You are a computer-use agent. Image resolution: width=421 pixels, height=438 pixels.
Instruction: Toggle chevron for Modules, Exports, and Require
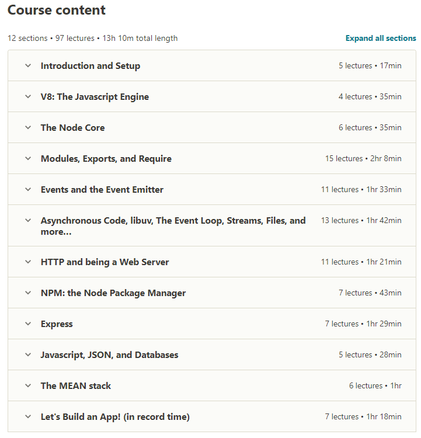28,159
